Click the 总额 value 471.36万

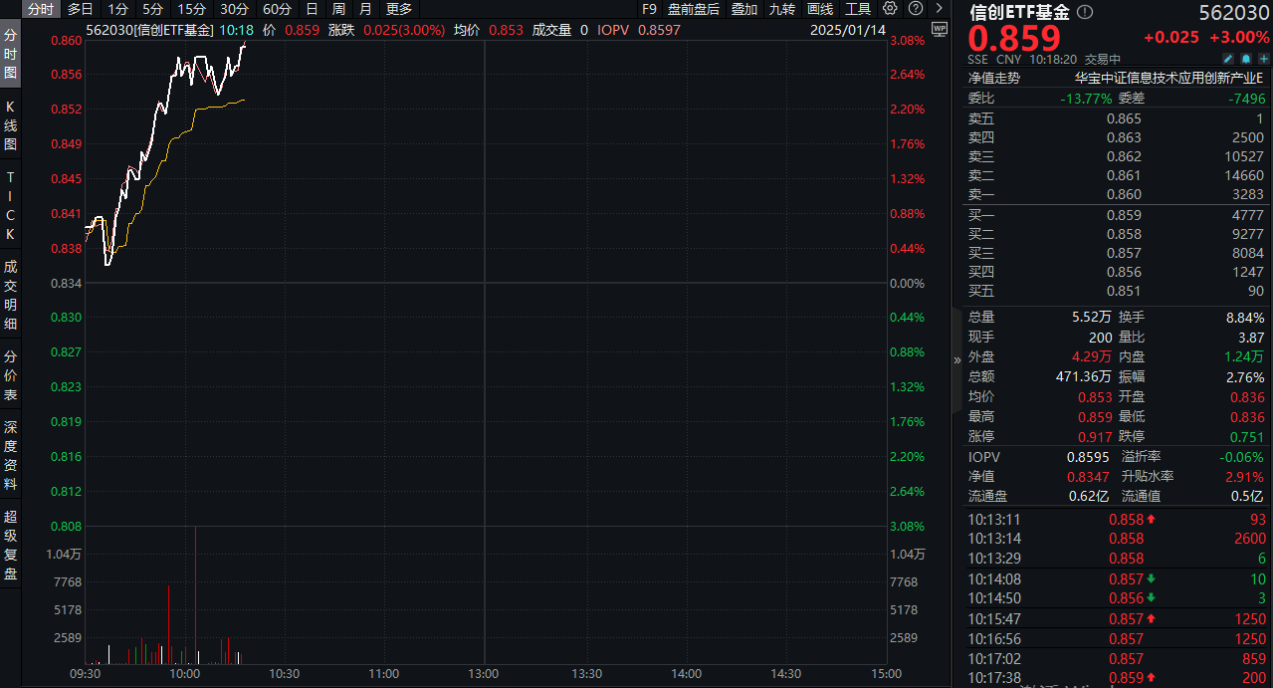[1083, 377]
